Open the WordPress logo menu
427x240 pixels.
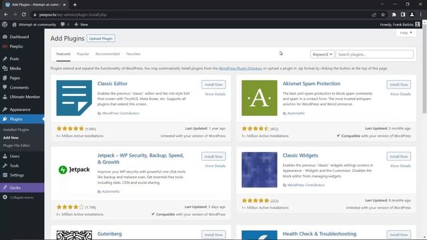pos(5,25)
